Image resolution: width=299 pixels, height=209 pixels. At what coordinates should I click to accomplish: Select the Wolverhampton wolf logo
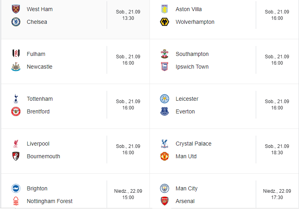[x=165, y=22]
